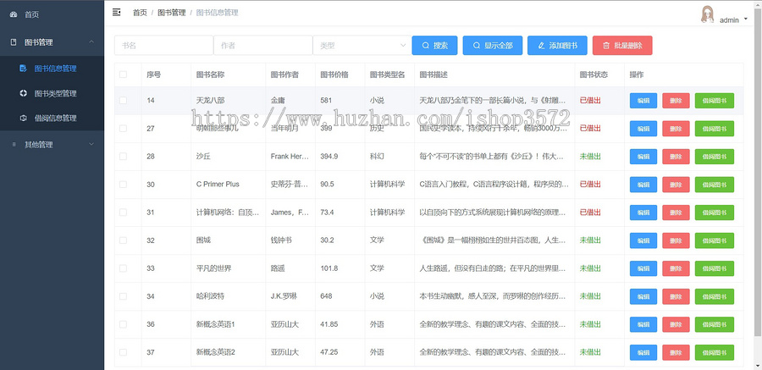
Task: Expand the 其他管理 submenu chevron
Action: pos(91,145)
